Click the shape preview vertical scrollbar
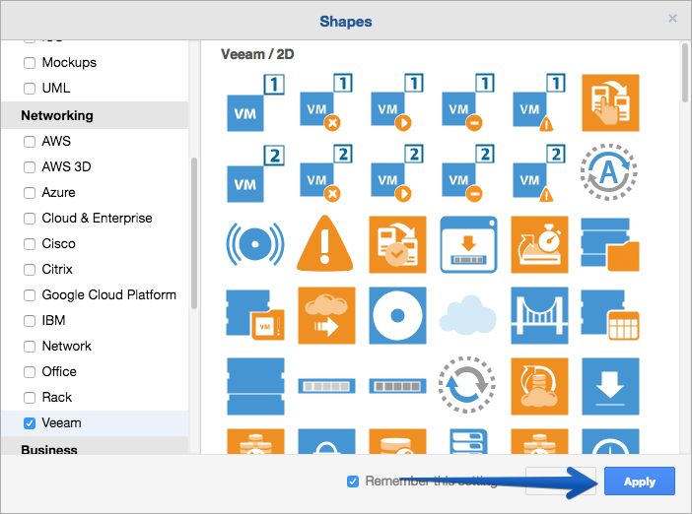The height and width of the screenshot is (514, 692). click(x=684, y=73)
